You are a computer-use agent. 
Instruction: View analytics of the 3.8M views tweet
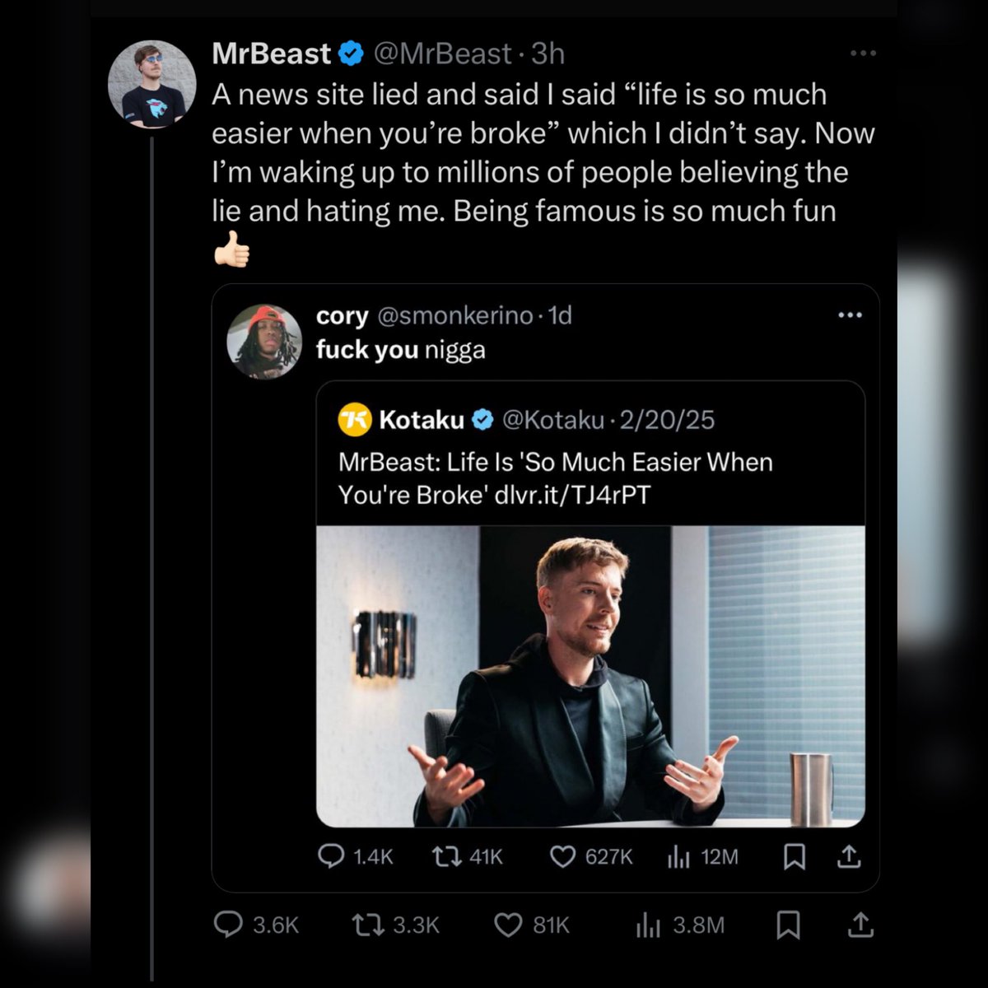point(648,925)
